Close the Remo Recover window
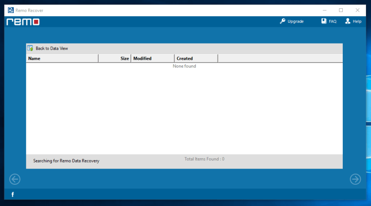Viewport: 371px width, 206px height. (358, 10)
